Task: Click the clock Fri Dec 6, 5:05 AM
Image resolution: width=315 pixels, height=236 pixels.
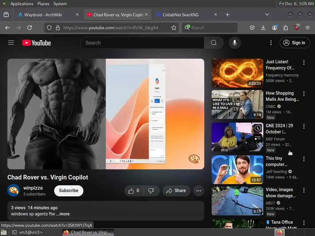Action: tap(296, 4)
